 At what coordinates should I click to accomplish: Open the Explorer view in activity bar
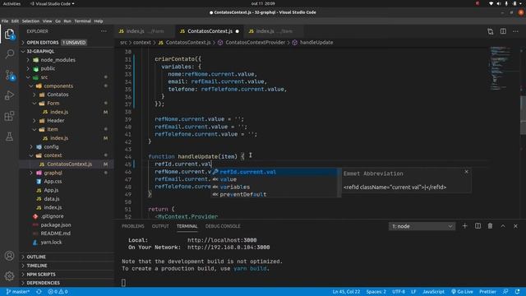point(9,34)
